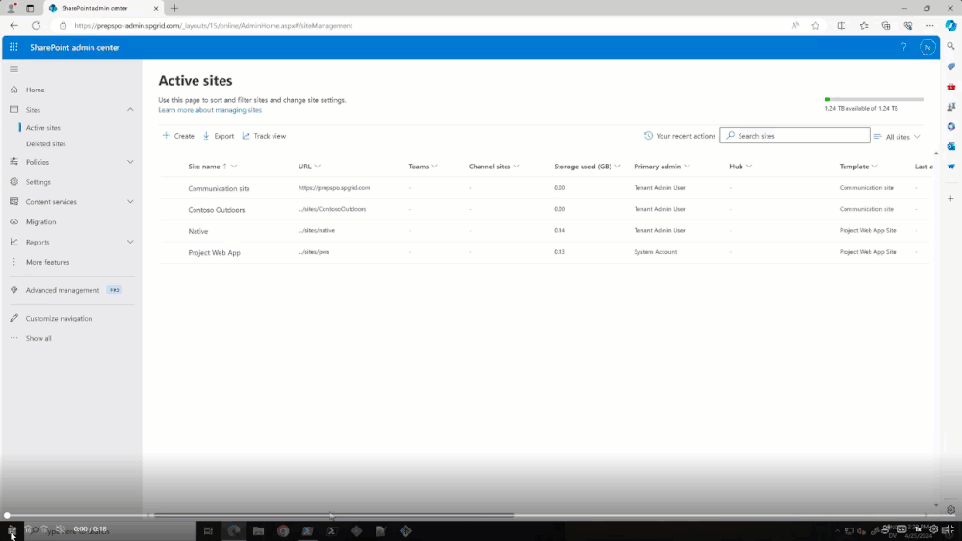
Task: Open Outlook in the Edge sidebar
Action: coord(951,146)
